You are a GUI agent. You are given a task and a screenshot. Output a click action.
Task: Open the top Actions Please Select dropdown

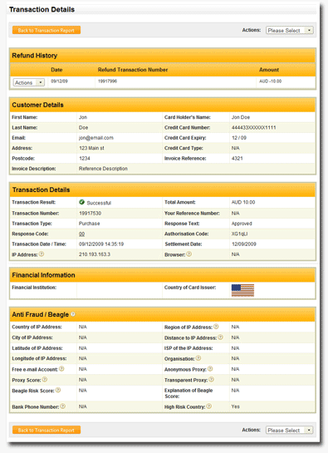[x=290, y=30]
